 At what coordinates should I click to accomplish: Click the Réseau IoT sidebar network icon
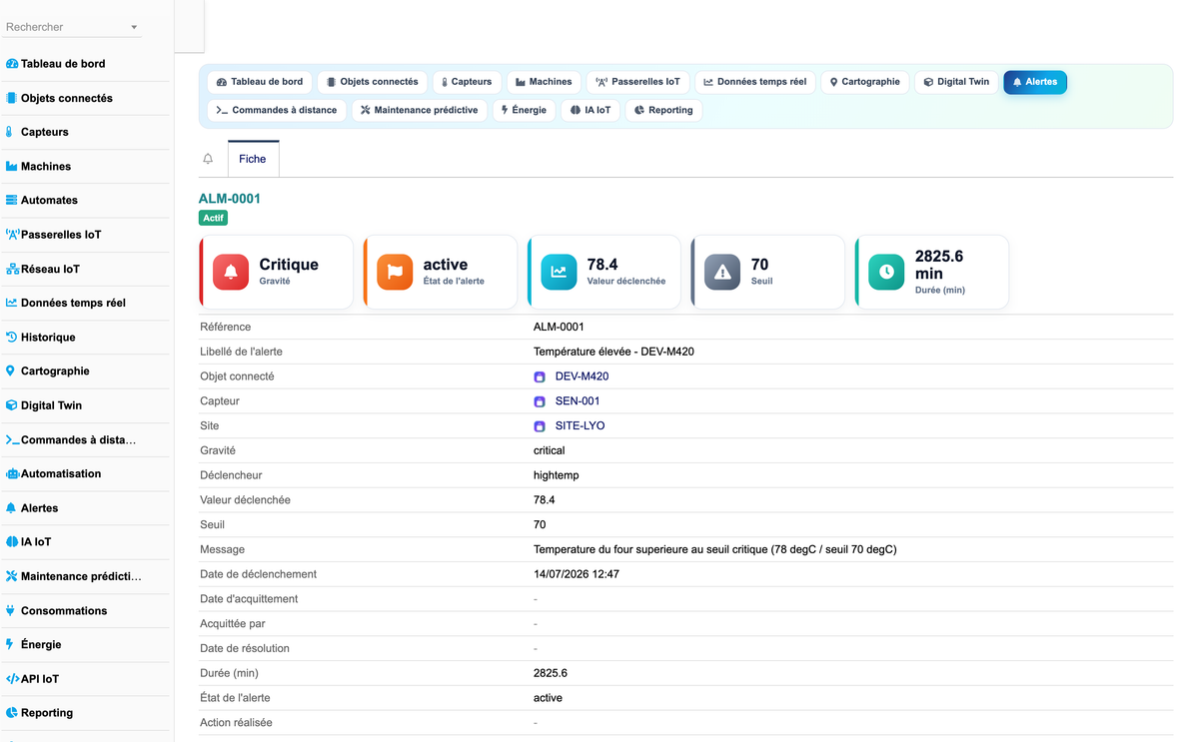click(12, 269)
